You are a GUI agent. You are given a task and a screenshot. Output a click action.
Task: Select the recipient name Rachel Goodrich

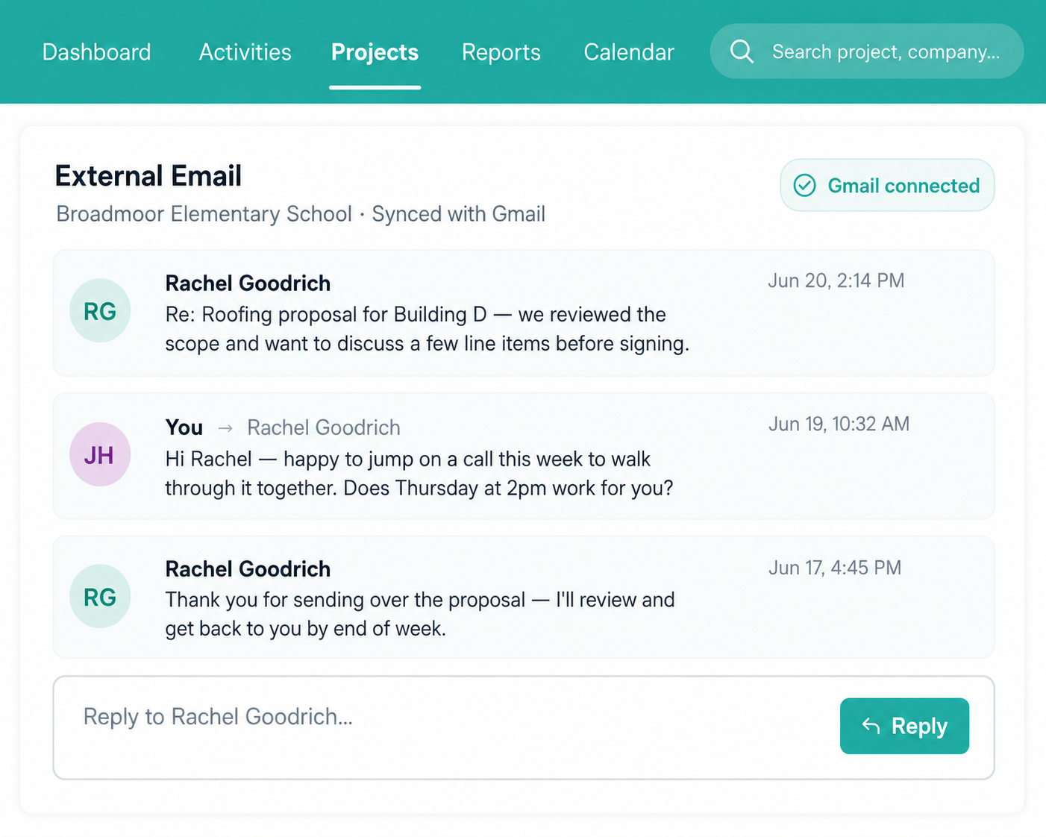click(324, 427)
